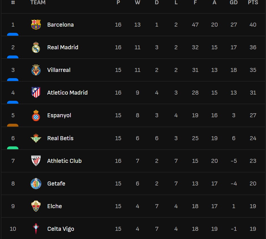This screenshot has height=239, width=266.
Task: Click the Espanyol club crest
Action: (36, 115)
